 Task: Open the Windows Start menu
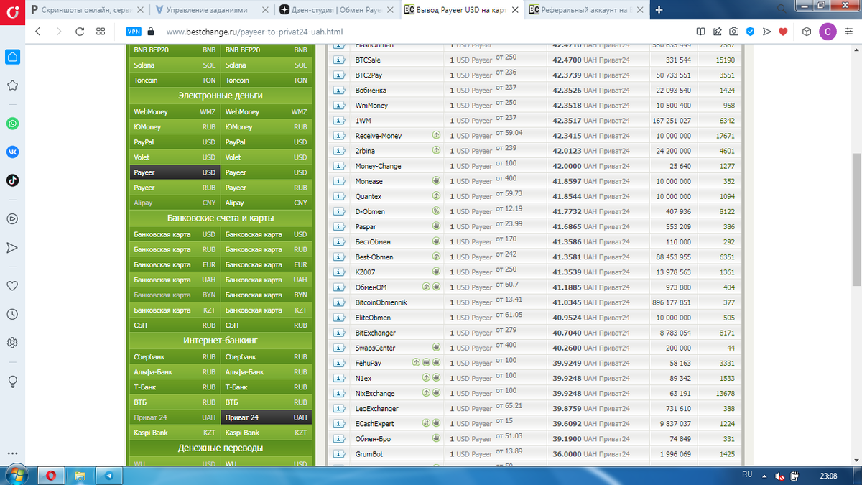tap(16, 475)
